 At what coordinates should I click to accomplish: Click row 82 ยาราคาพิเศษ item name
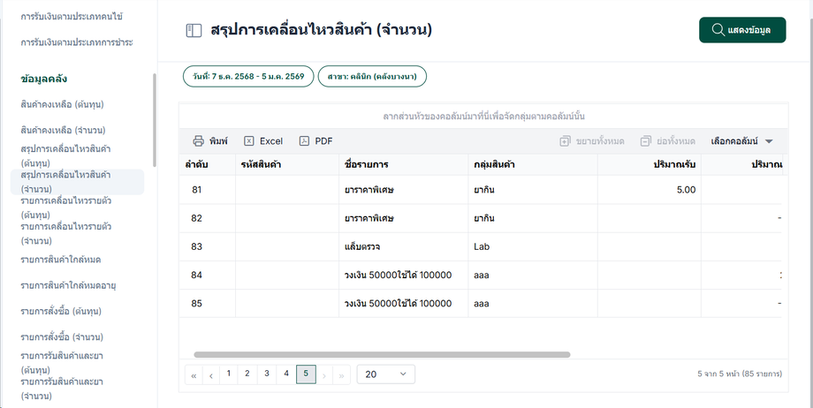pos(369,218)
